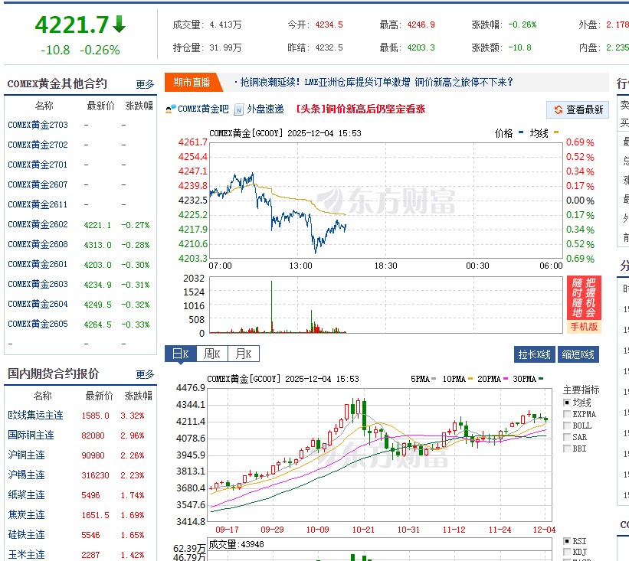Switch to the 周K tab

click(212, 354)
